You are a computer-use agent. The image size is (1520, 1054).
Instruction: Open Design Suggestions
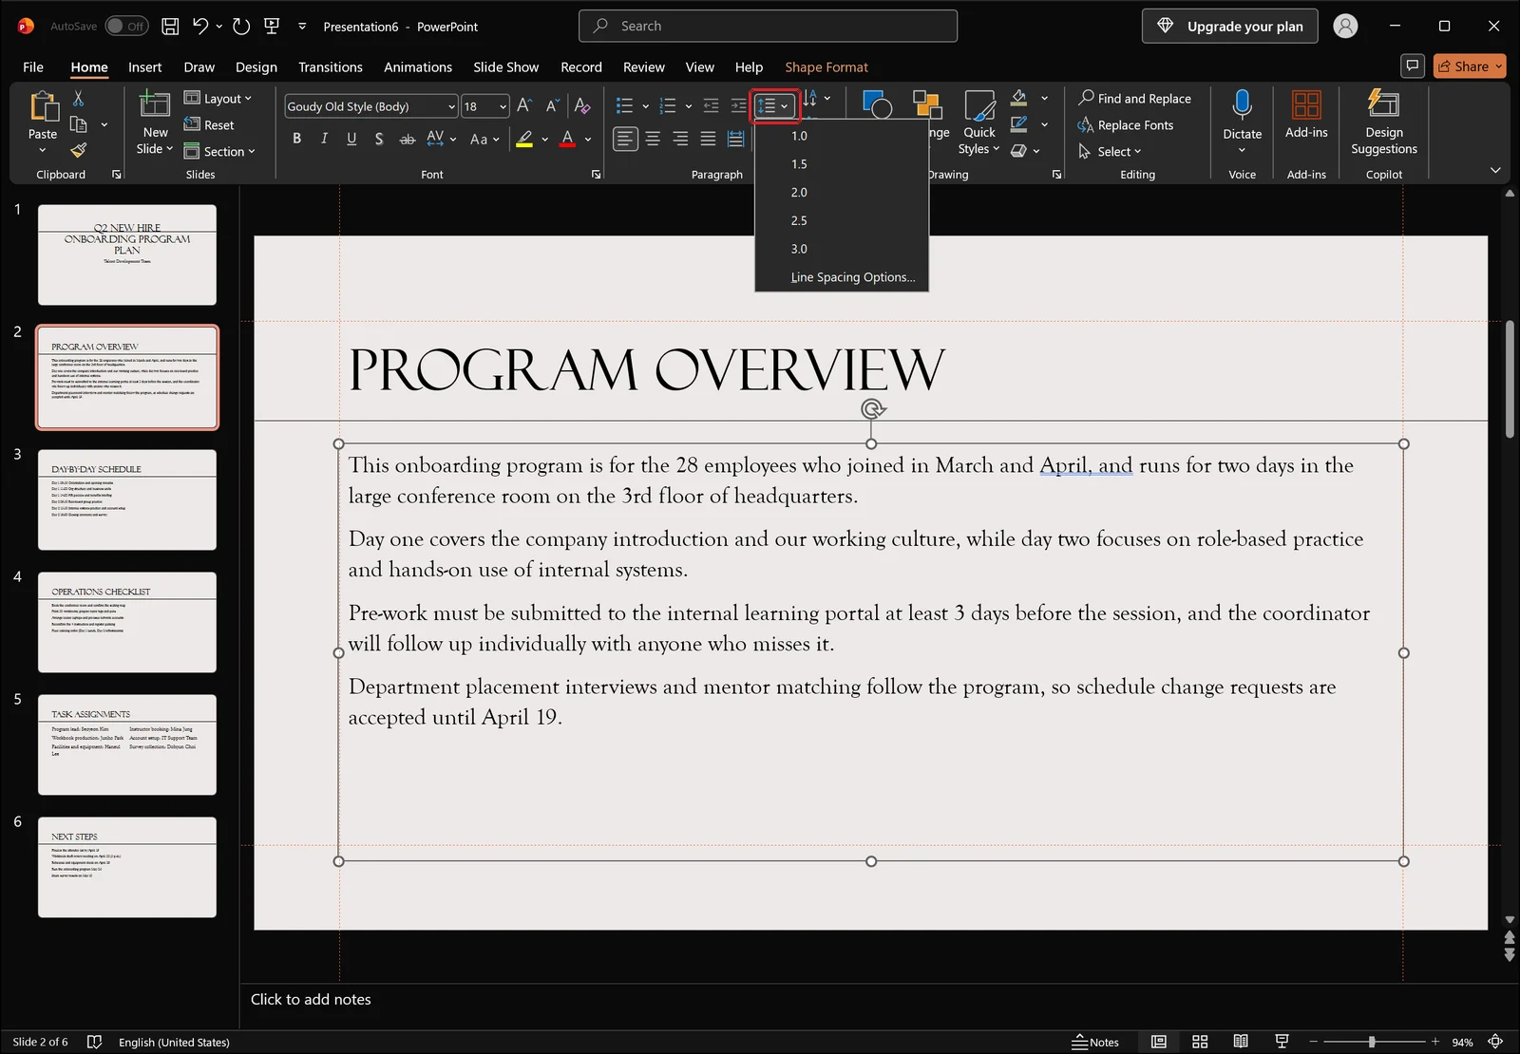click(1384, 122)
